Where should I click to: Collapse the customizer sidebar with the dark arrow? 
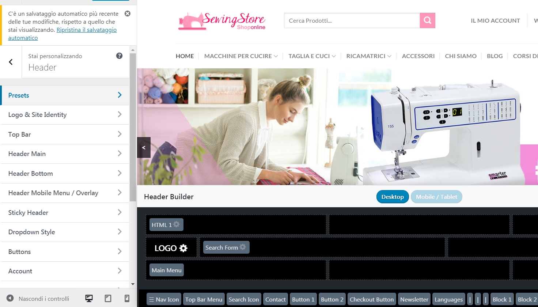click(144, 148)
